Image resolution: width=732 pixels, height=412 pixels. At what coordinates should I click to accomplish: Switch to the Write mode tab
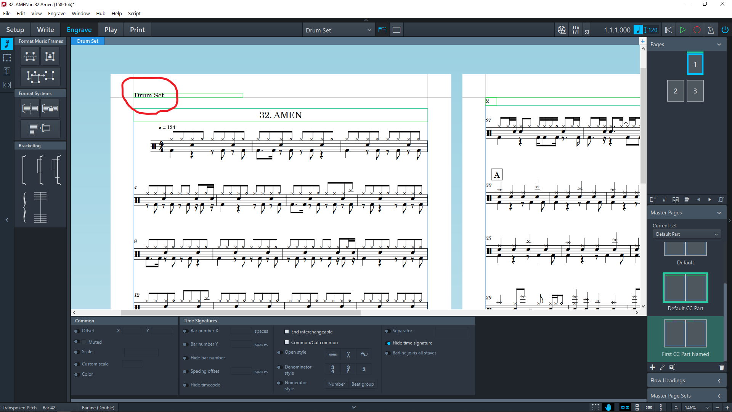45,30
